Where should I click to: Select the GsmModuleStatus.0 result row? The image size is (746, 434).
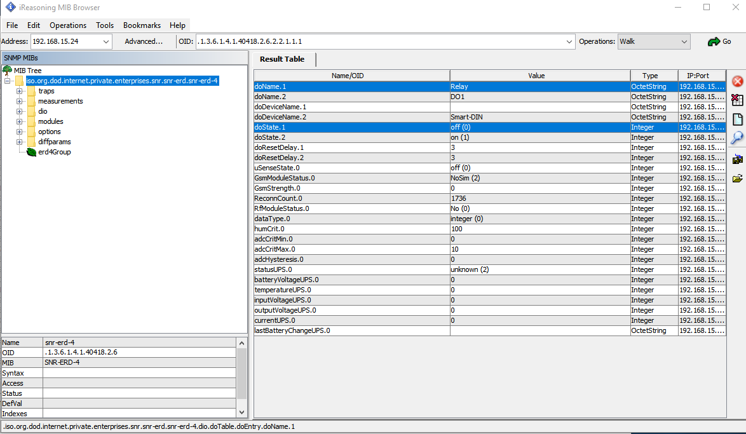coord(351,178)
